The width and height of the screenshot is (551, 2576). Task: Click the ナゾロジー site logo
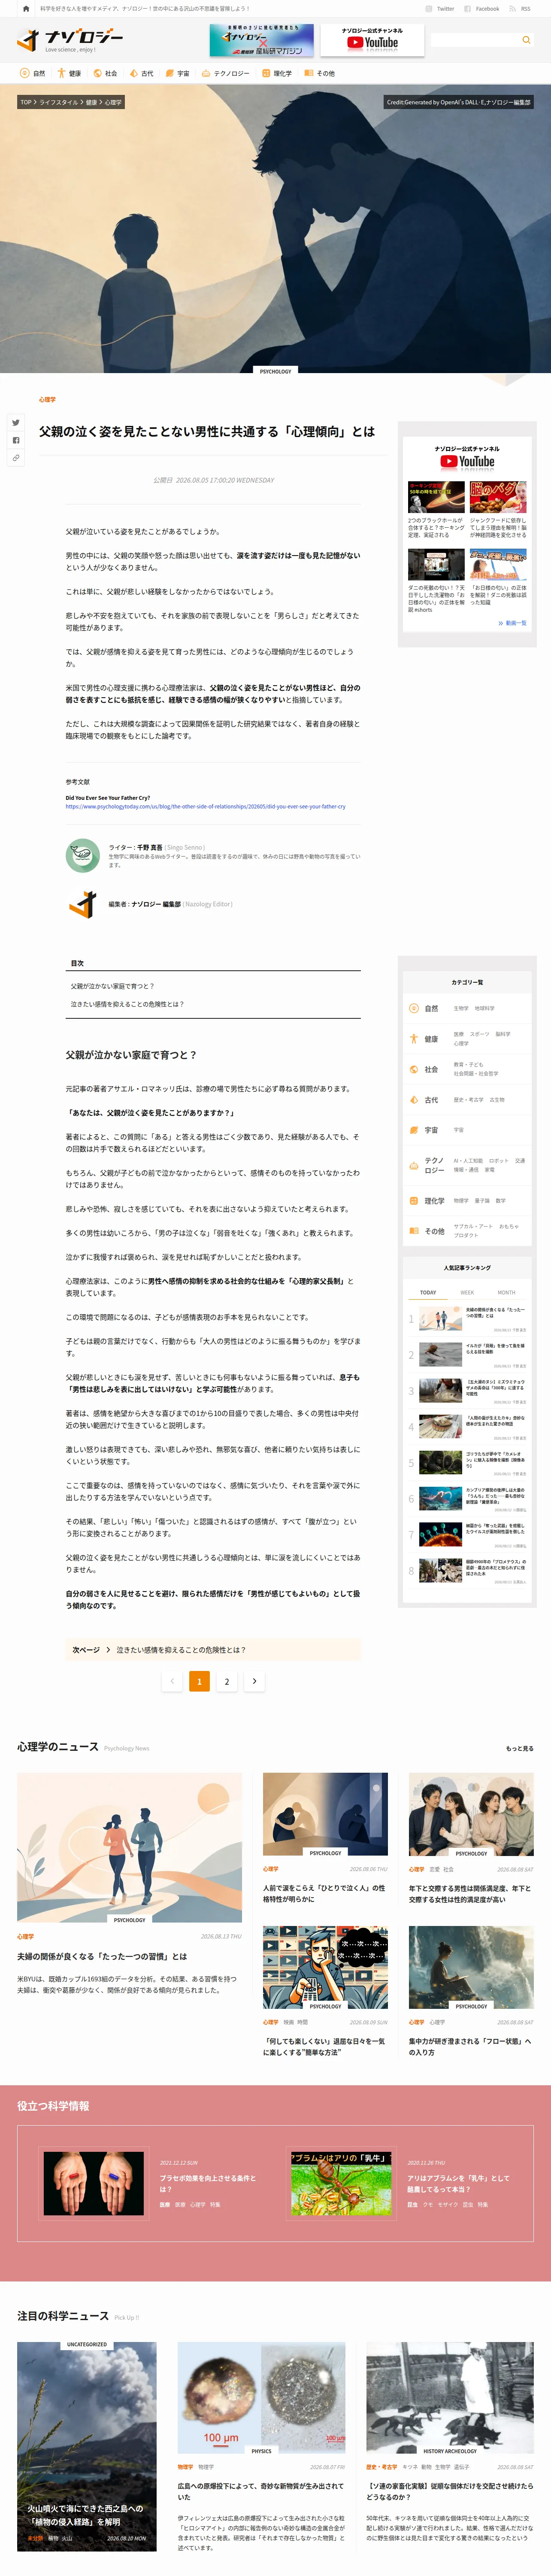(70, 40)
